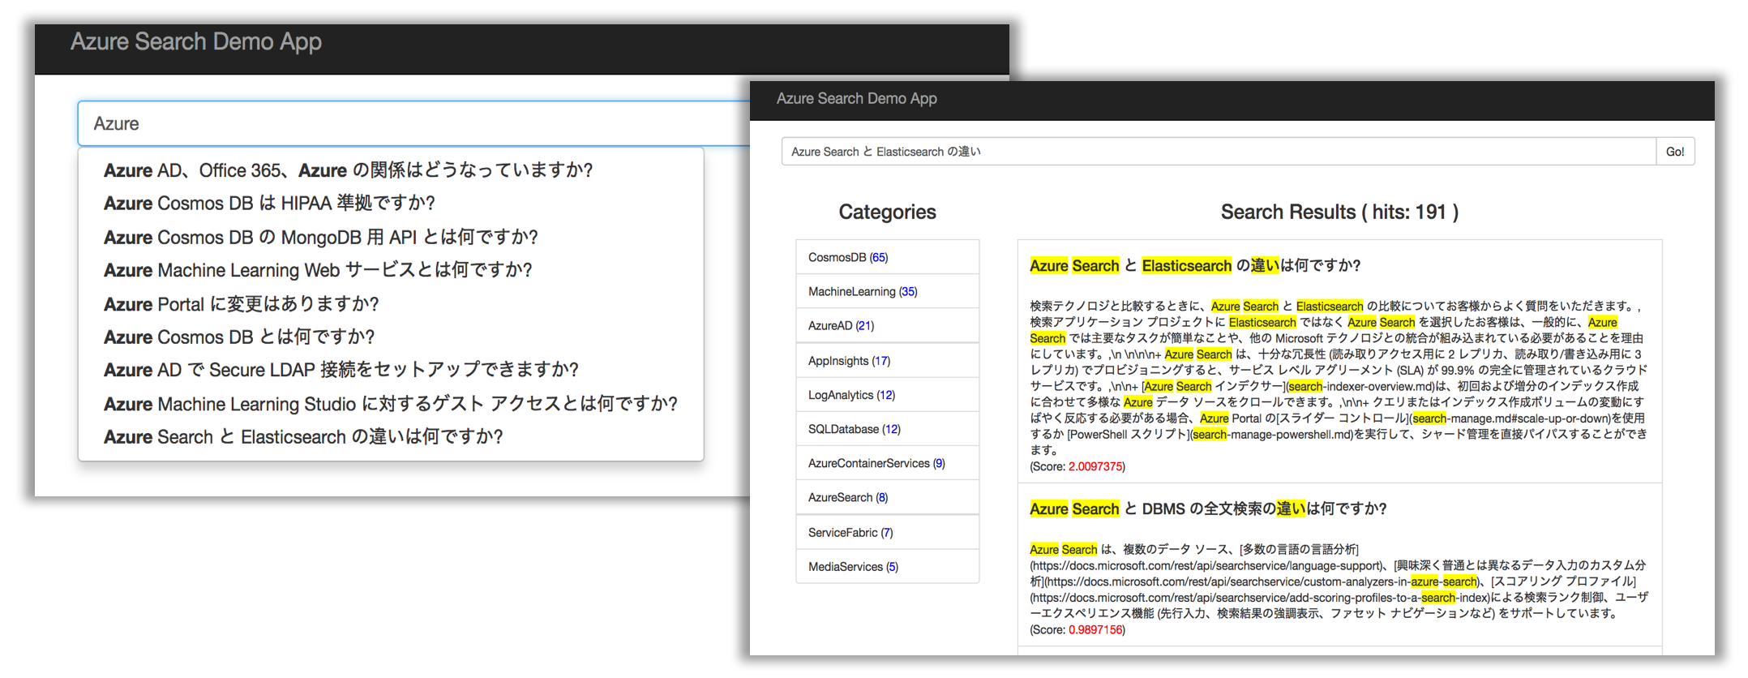Filter by AzureSearch (8) category
This screenshot has height=678, width=1748.
[888, 497]
